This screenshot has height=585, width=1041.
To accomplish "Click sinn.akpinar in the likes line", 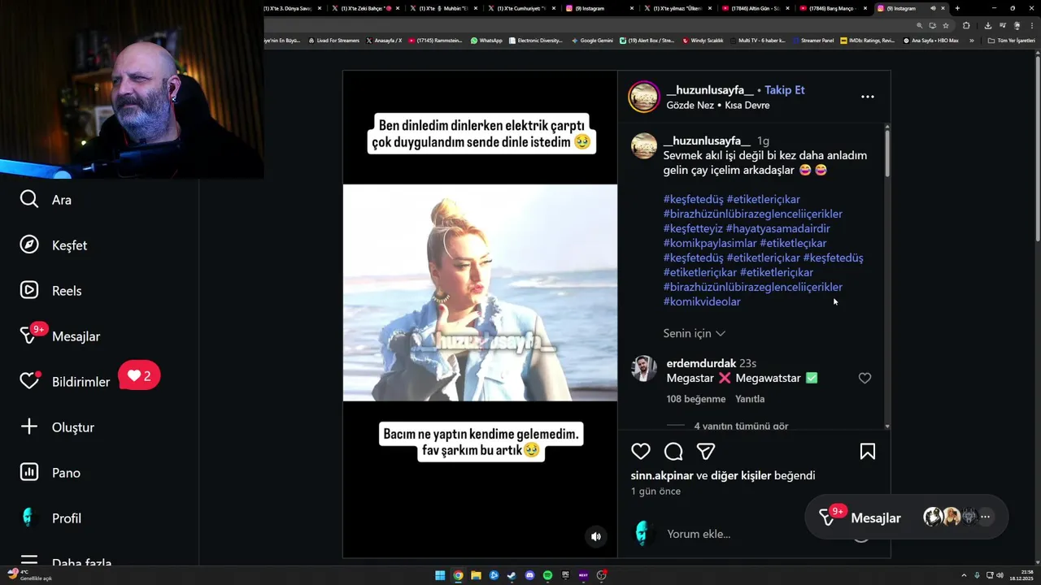I will 662,475.
